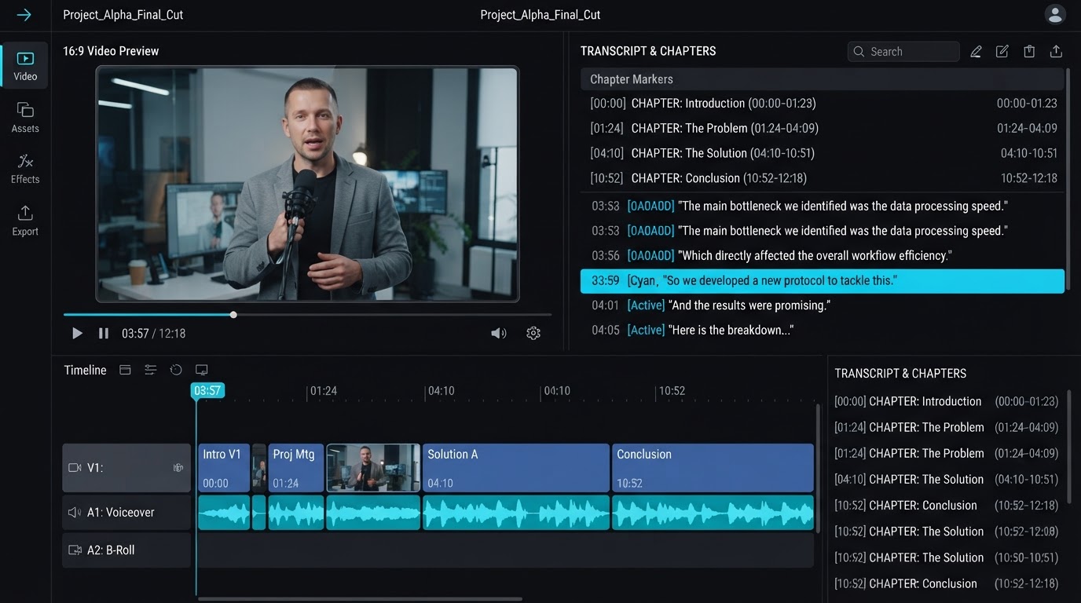Open the Export section
Viewport: 1081px width, 603px height.
pyautogui.click(x=25, y=221)
